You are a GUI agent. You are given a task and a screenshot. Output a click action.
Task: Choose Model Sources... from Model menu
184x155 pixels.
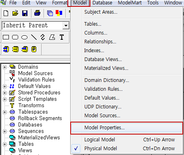tap(126, 116)
